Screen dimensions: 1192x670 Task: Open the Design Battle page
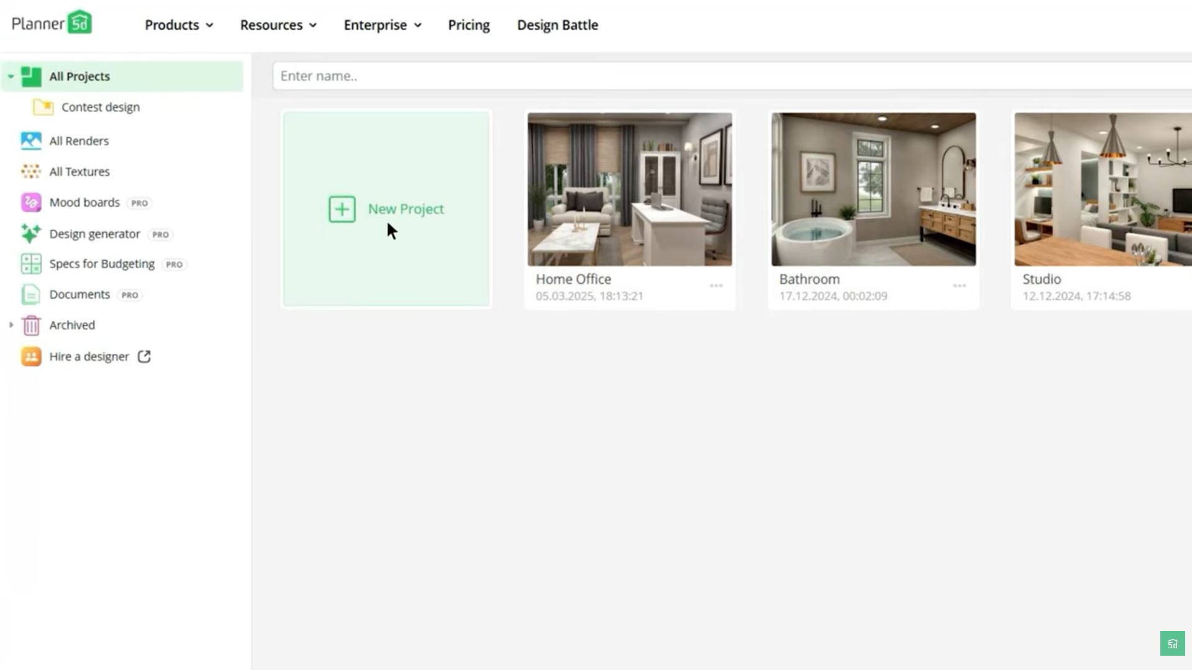[x=558, y=25]
